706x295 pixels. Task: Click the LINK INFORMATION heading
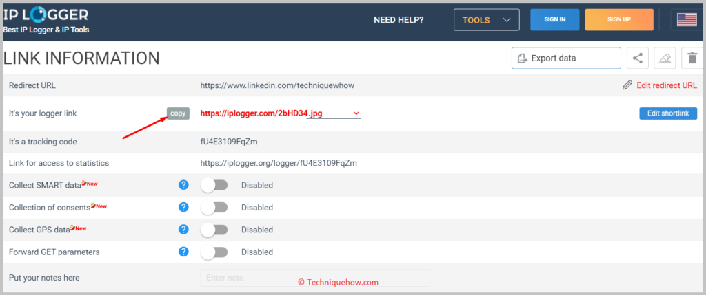point(81,58)
